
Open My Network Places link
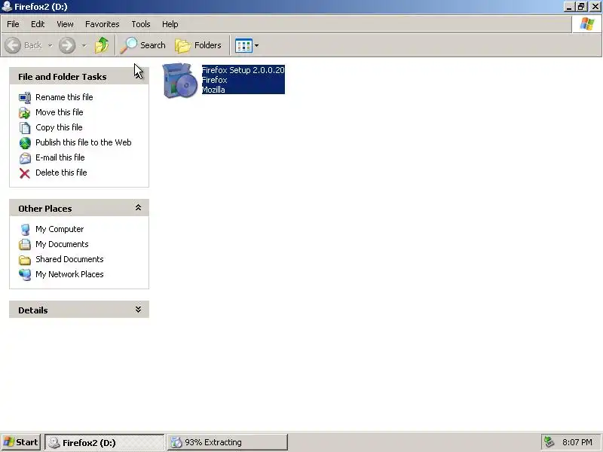(69, 274)
